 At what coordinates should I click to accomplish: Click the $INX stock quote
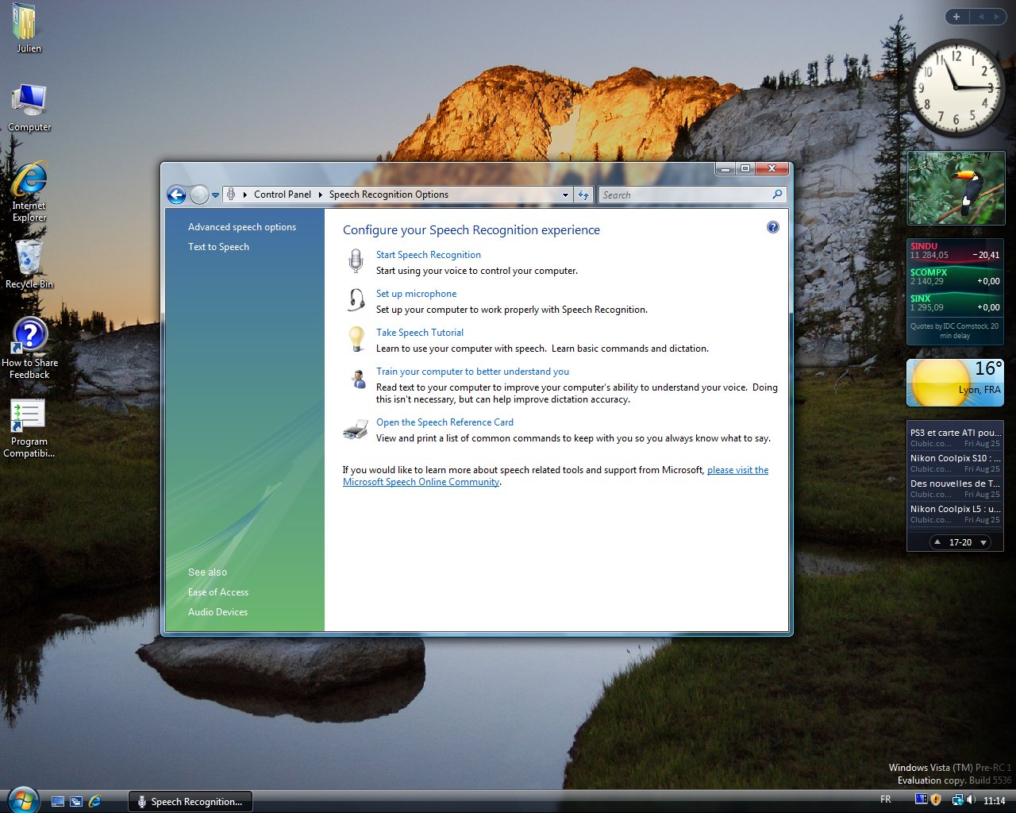(955, 303)
